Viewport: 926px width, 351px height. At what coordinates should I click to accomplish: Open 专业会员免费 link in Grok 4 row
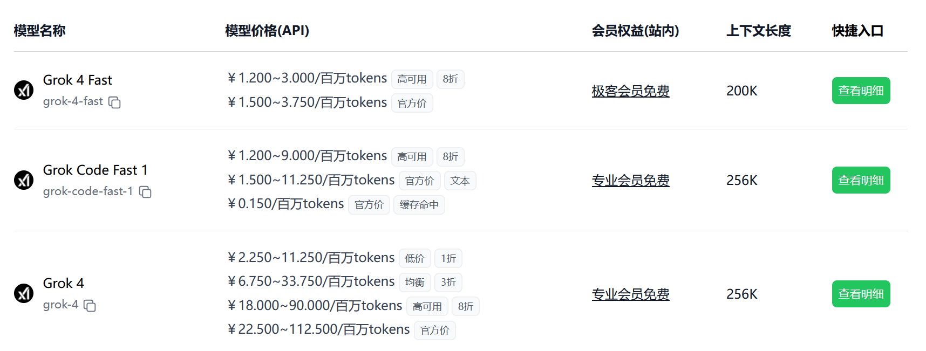[630, 294]
